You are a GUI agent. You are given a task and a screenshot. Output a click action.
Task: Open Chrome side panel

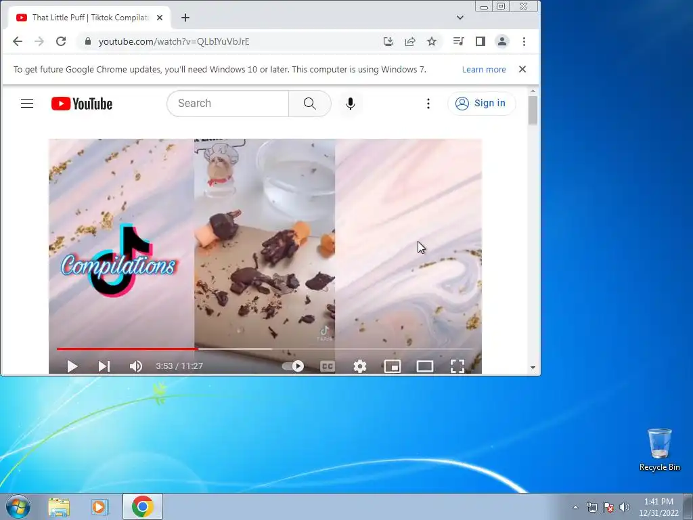[480, 41]
